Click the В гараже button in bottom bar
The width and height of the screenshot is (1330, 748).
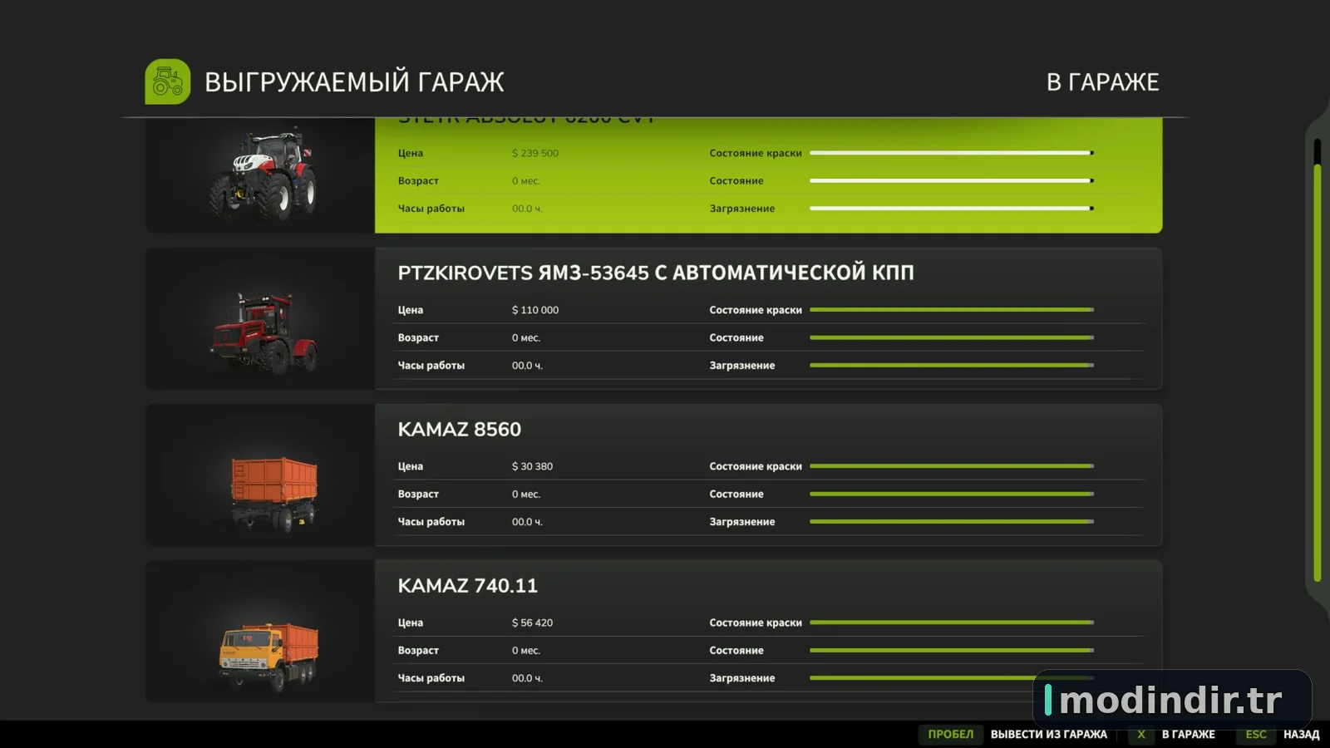coord(1188,735)
